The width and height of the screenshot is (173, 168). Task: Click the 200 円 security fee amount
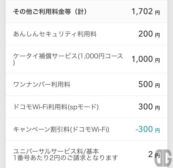tap(149, 34)
